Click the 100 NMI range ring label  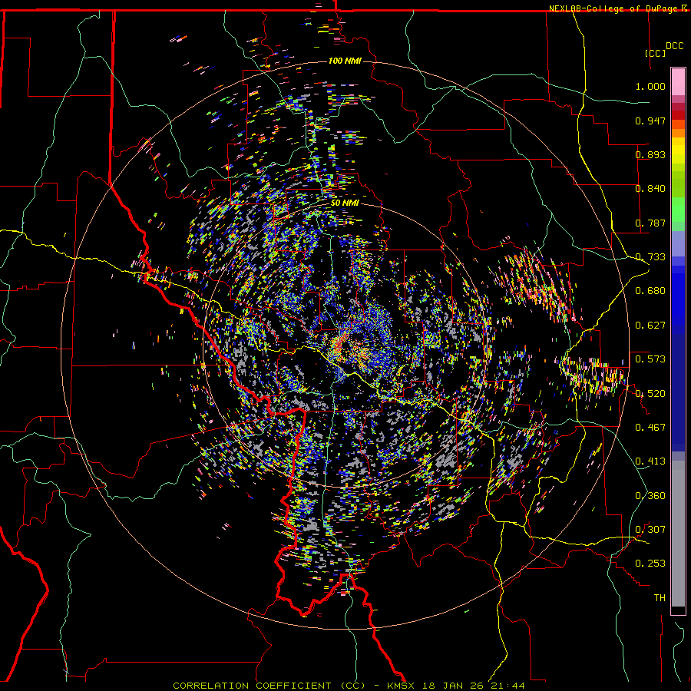[x=345, y=61]
